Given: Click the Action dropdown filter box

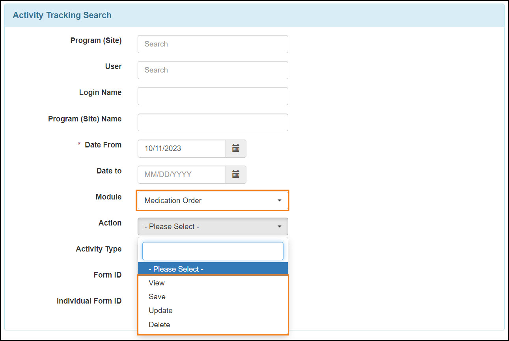Looking at the screenshot, I should tap(213, 251).
